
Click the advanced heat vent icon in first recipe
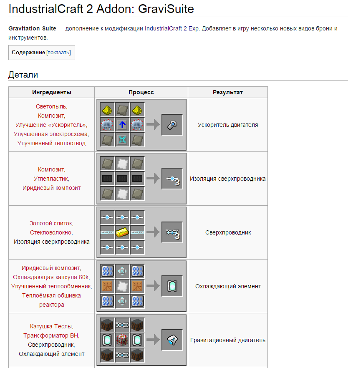(122, 140)
